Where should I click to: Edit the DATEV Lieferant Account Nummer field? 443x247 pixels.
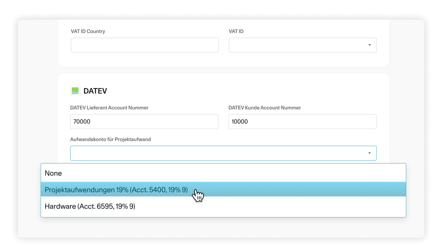click(144, 122)
